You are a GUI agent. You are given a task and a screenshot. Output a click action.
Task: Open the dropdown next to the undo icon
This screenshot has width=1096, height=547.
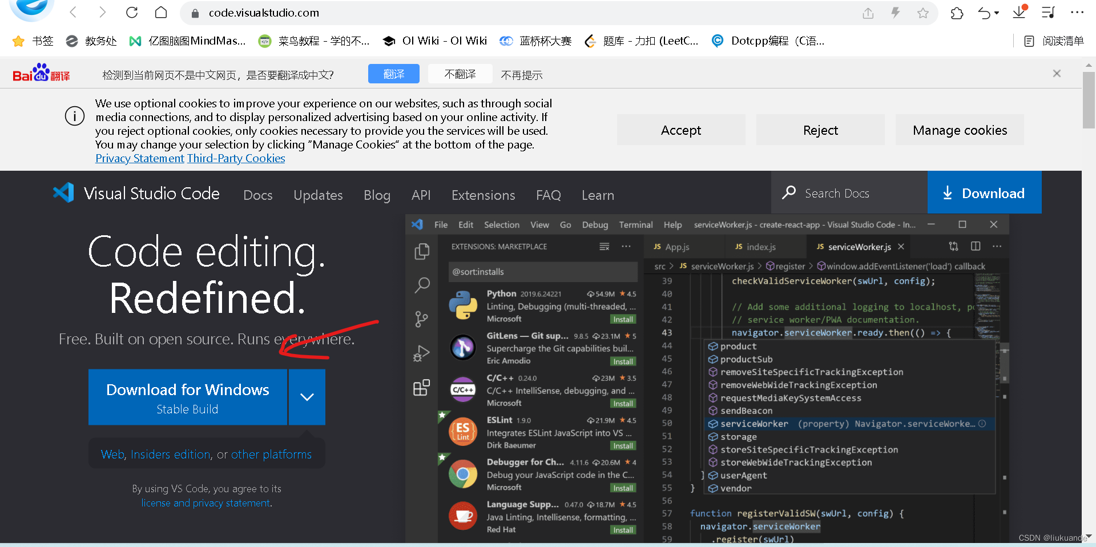pos(997,13)
